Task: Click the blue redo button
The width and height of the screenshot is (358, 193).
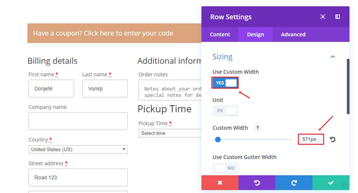Action: click(x=294, y=183)
